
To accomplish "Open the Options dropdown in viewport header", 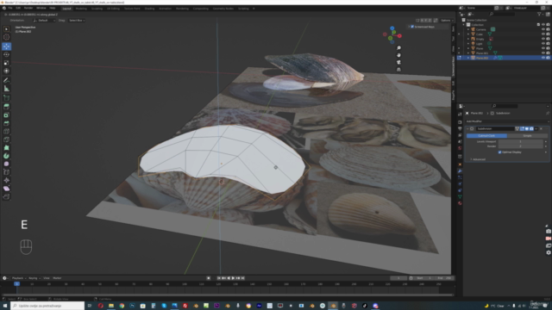I will 446,21.
